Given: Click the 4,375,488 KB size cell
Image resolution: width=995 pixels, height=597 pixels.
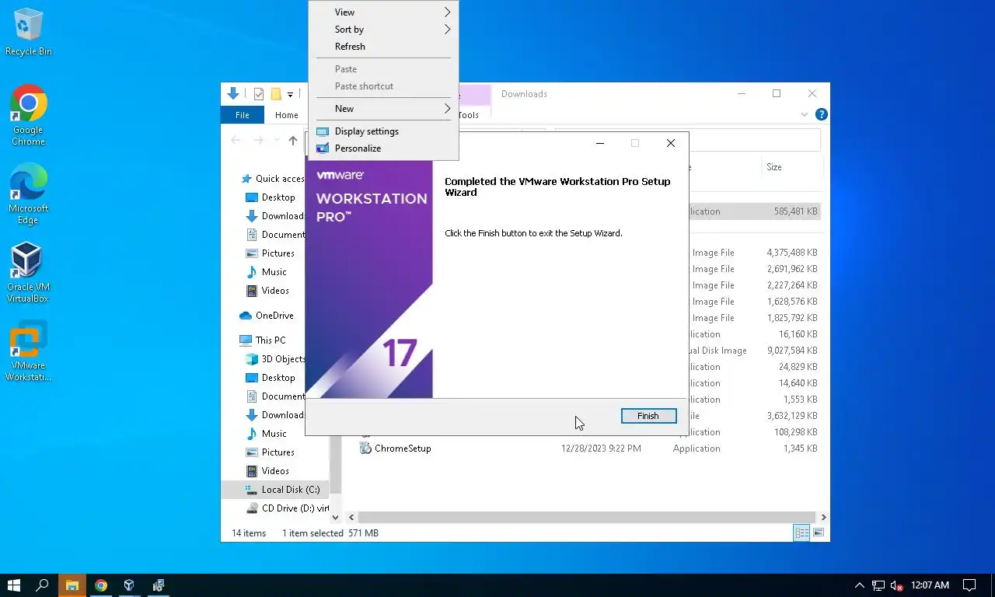Looking at the screenshot, I should [791, 253].
